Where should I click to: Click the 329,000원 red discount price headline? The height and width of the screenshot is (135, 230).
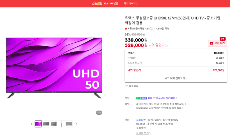click(x=136, y=45)
